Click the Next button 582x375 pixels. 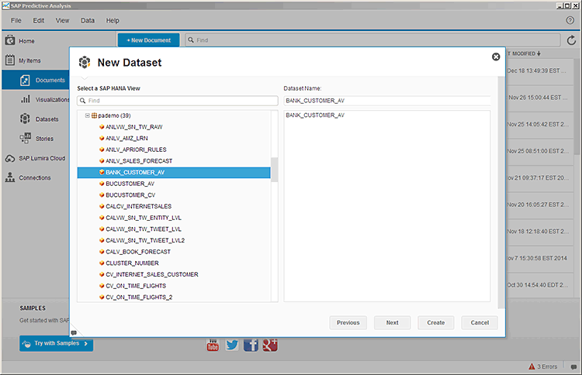point(393,323)
